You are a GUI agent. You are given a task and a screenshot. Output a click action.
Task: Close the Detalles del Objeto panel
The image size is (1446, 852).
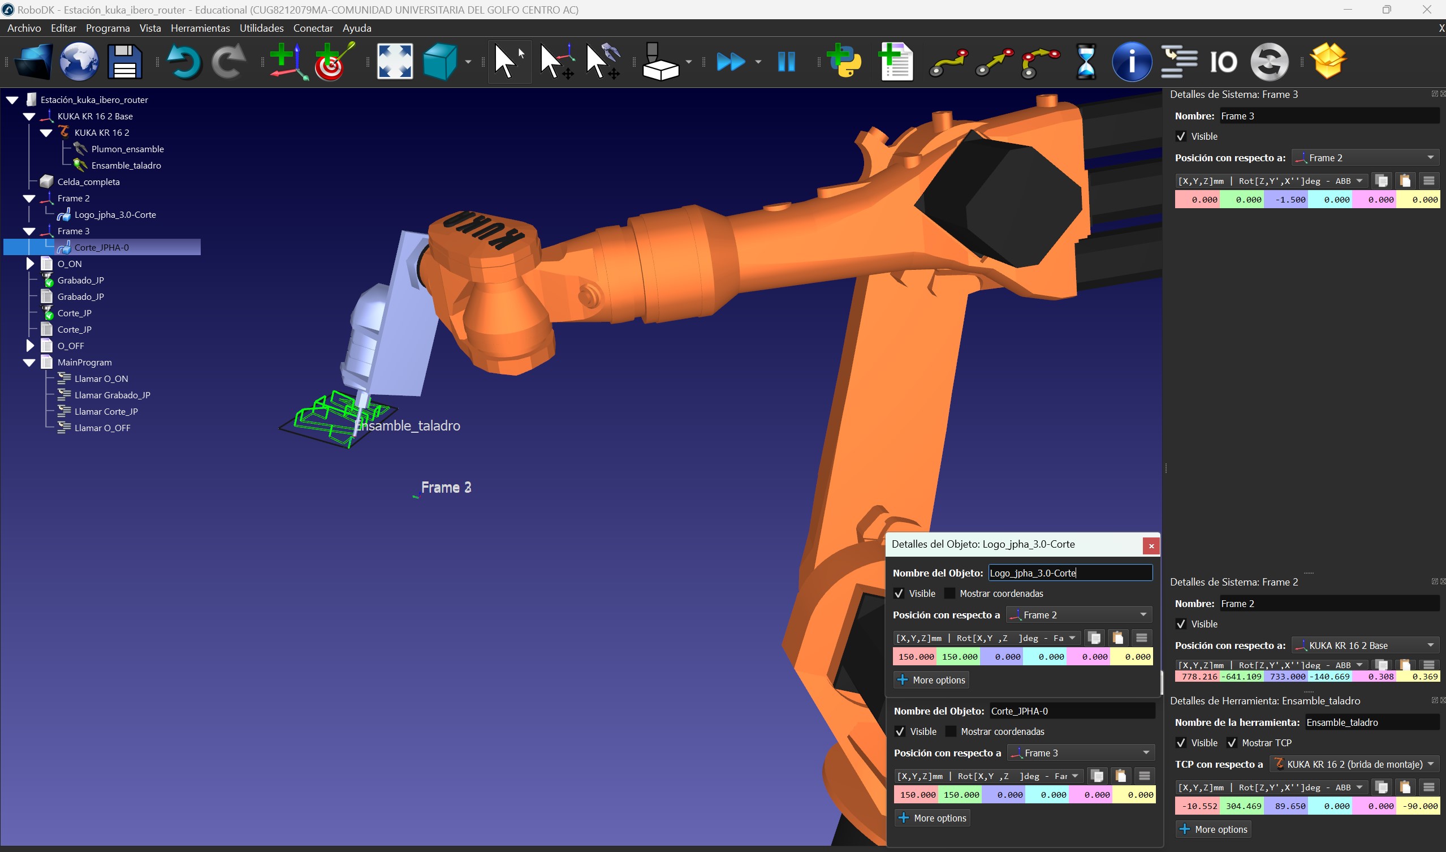[x=1151, y=545]
